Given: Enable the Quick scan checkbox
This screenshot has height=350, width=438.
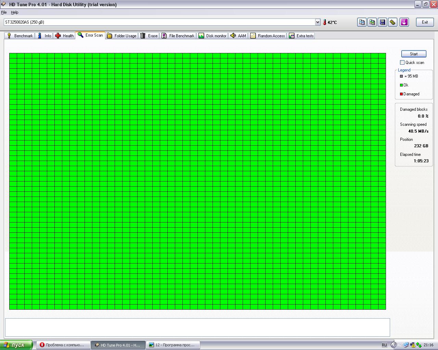Looking at the screenshot, I should coord(402,63).
